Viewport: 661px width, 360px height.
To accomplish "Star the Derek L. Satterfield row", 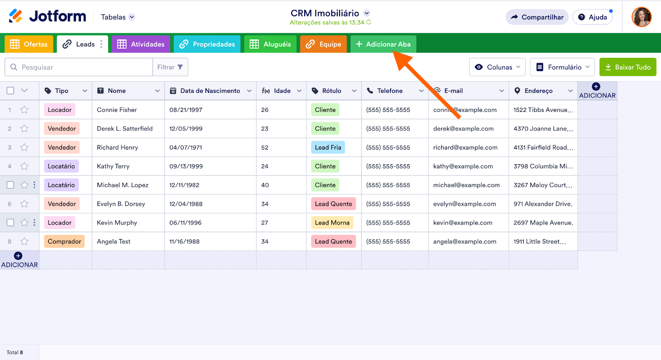I will pos(24,129).
